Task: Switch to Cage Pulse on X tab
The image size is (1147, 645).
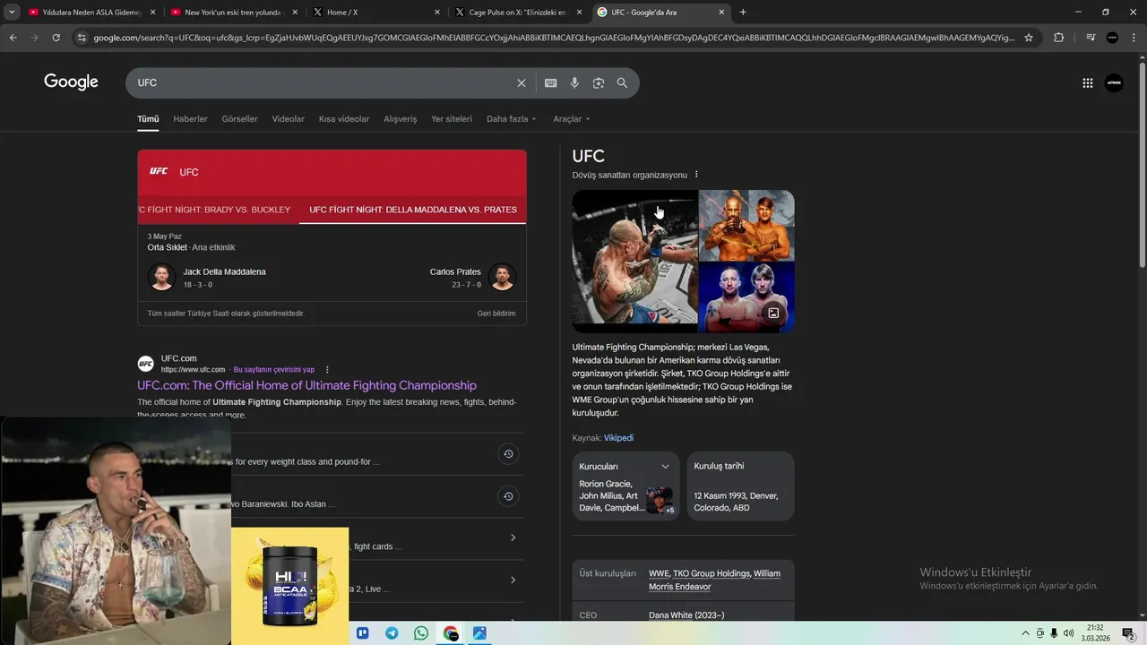Action: click(x=519, y=13)
